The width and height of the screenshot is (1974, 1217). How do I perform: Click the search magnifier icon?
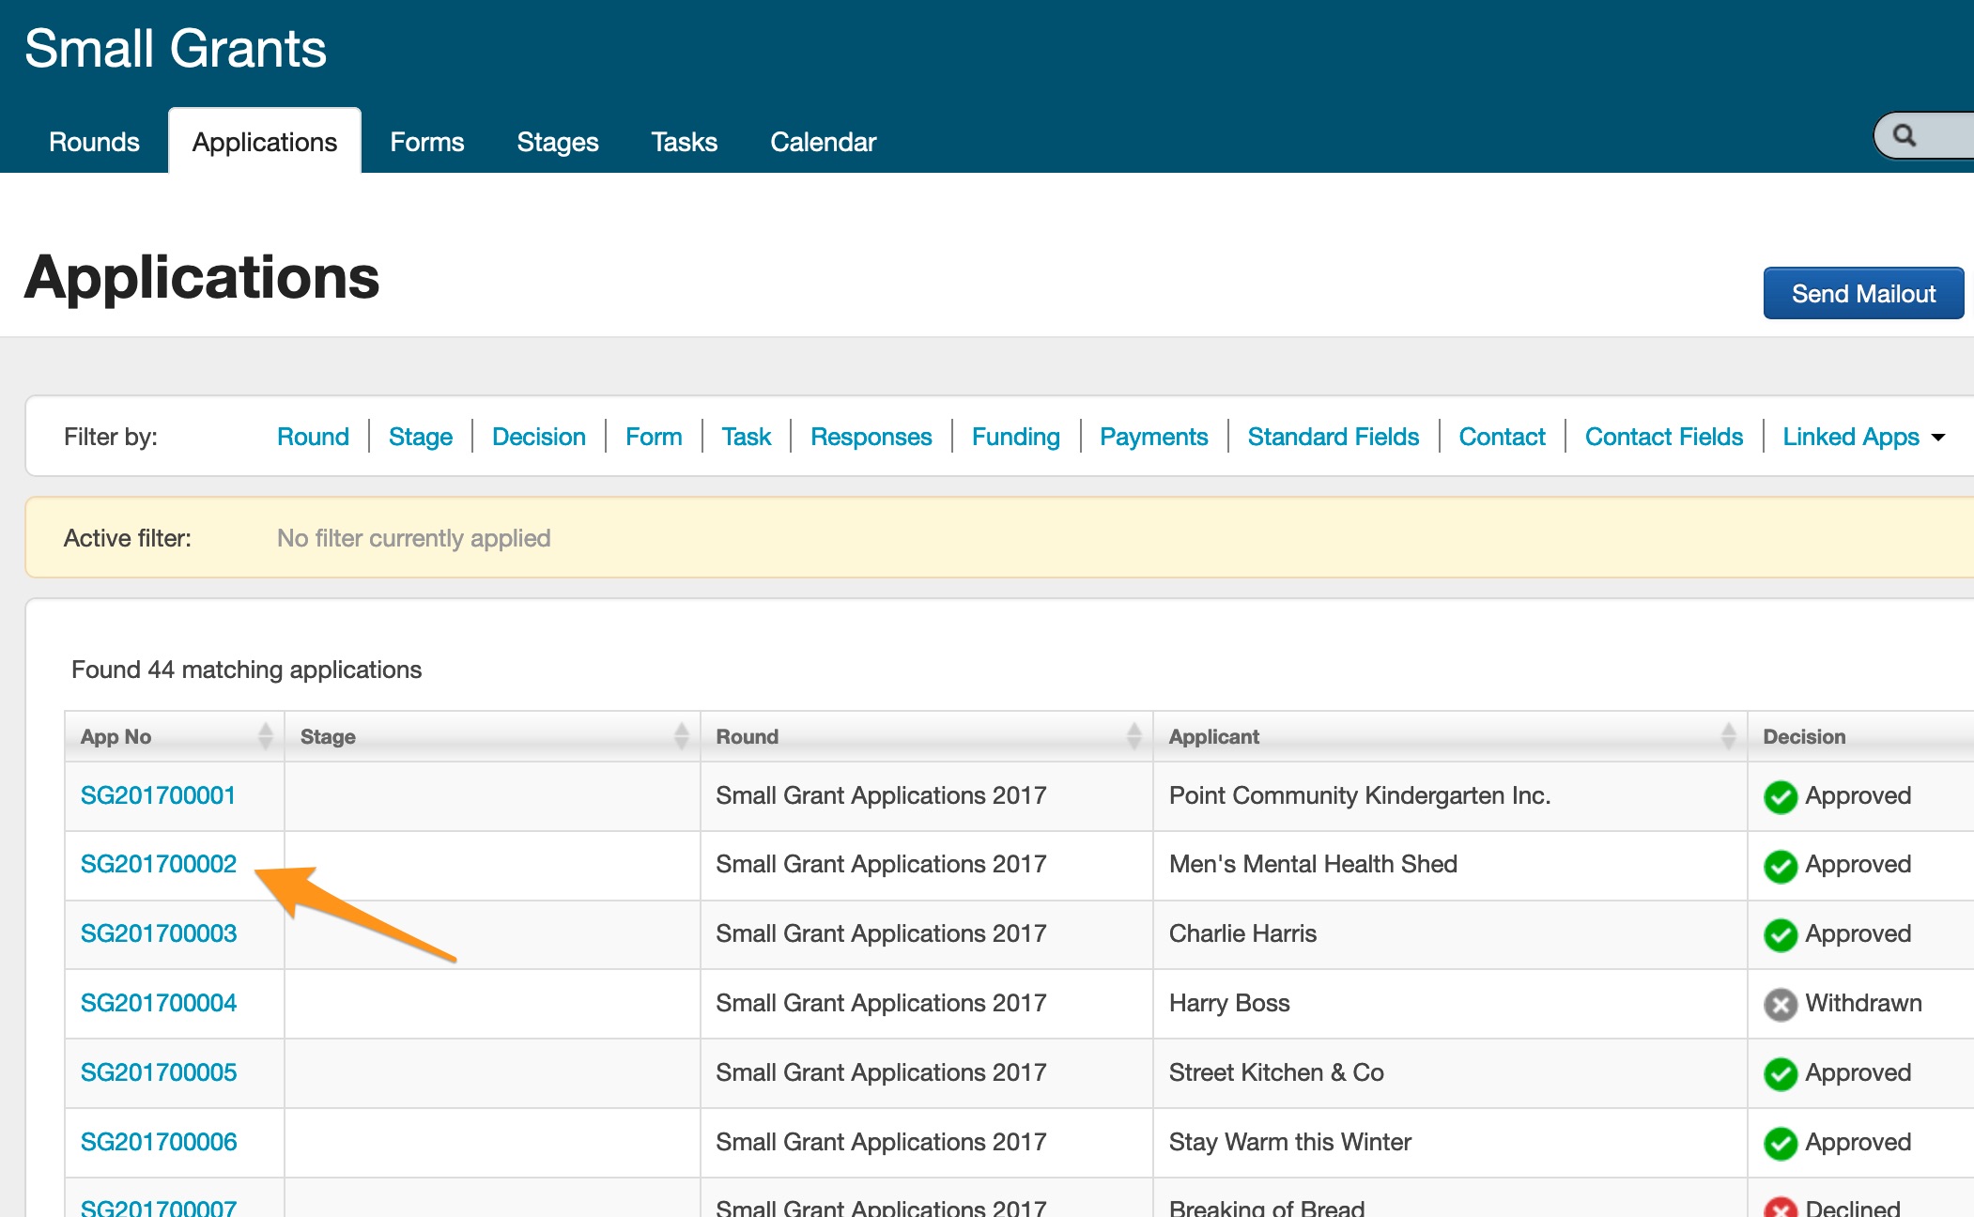1904,135
